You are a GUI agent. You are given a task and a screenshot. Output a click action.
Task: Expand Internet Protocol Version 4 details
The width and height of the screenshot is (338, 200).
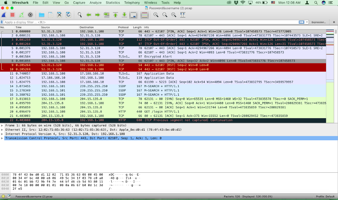(3, 134)
